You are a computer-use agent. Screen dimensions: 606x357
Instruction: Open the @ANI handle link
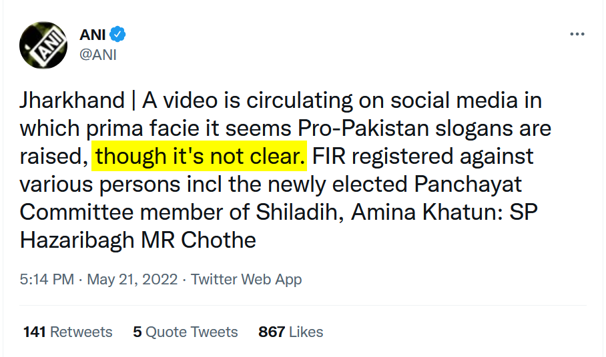98,55
